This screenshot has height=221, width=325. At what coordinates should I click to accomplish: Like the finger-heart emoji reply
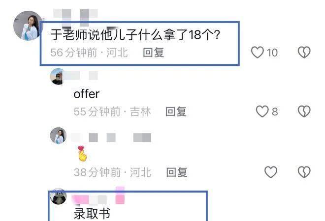(271, 172)
